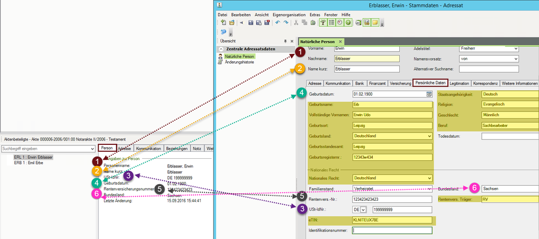Viewport: 539px width, 239px height.
Task: Switch to the Legitimation tab
Action: (459, 83)
